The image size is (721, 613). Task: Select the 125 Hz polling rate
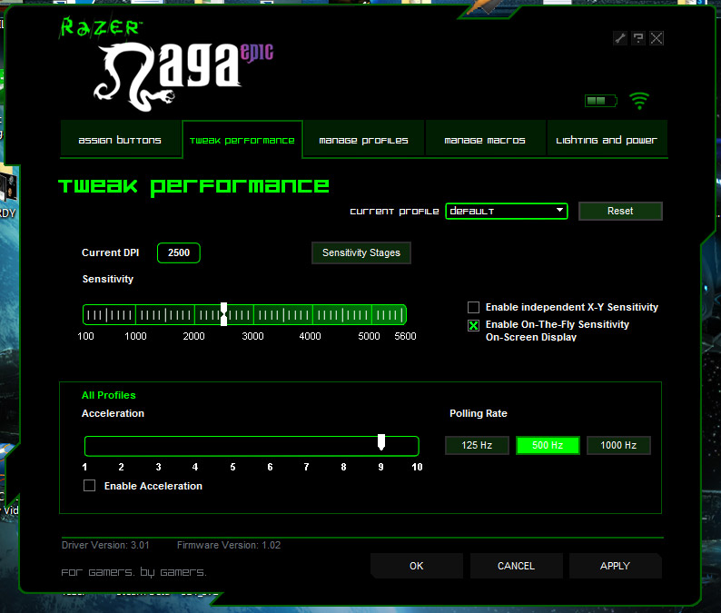tap(477, 445)
